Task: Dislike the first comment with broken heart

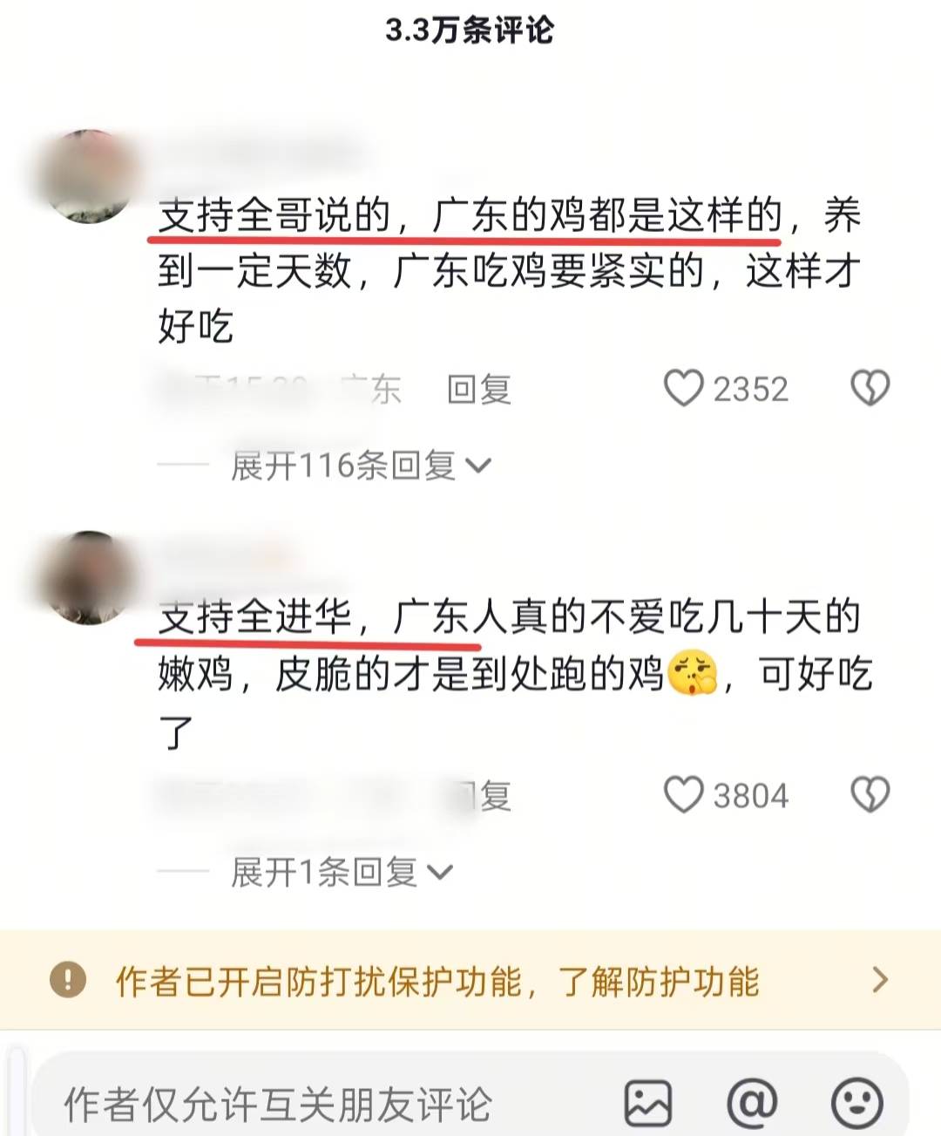Action: coord(870,389)
